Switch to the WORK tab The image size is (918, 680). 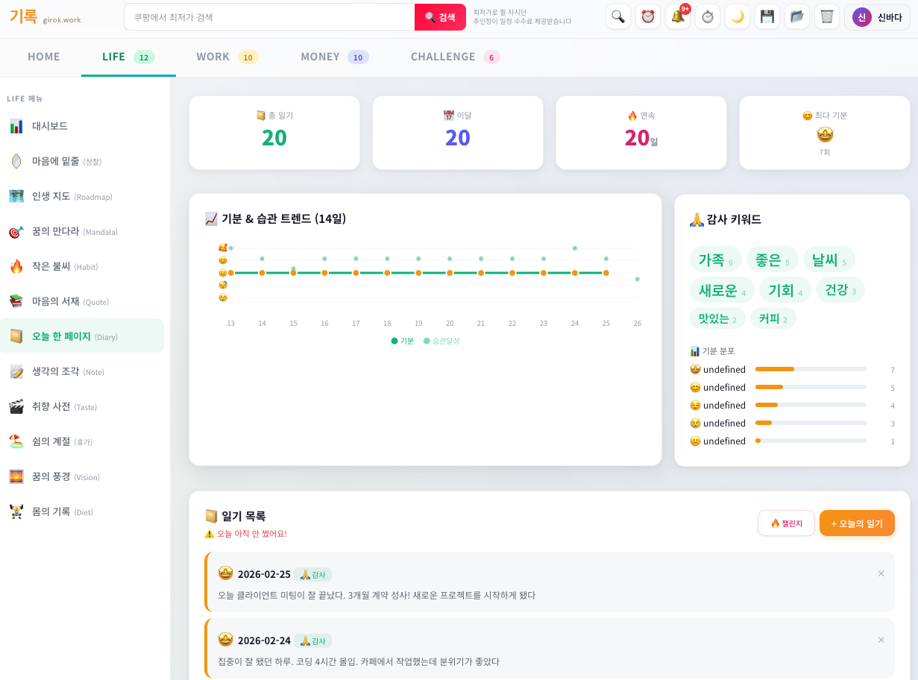pos(213,56)
